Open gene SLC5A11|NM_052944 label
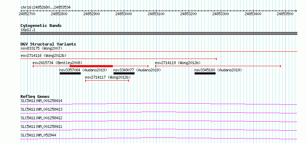The width and height of the screenshot is (307, 143). (x=38, y=135)
